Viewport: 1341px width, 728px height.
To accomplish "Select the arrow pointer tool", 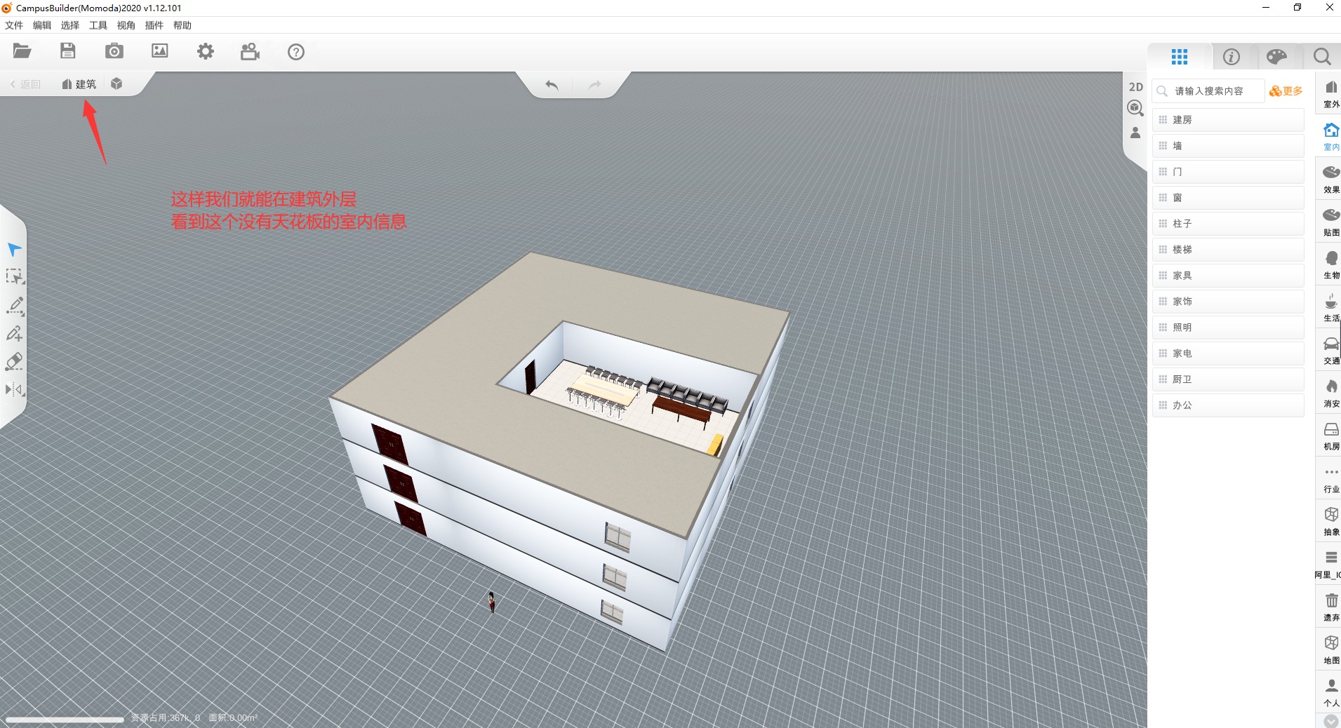I will tap(14, 250).
